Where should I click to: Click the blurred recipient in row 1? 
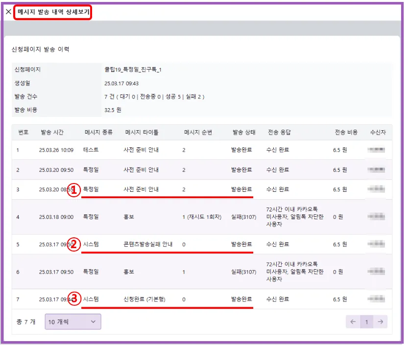pos(376,150)
